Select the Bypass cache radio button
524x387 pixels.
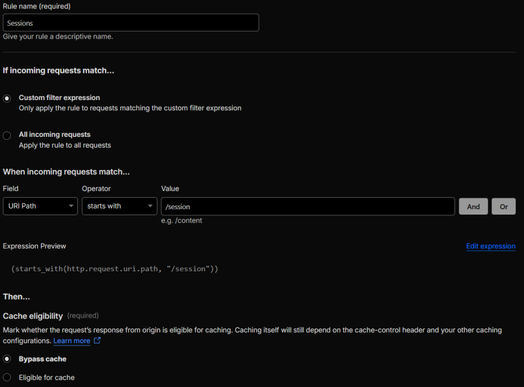coord(7,359)
